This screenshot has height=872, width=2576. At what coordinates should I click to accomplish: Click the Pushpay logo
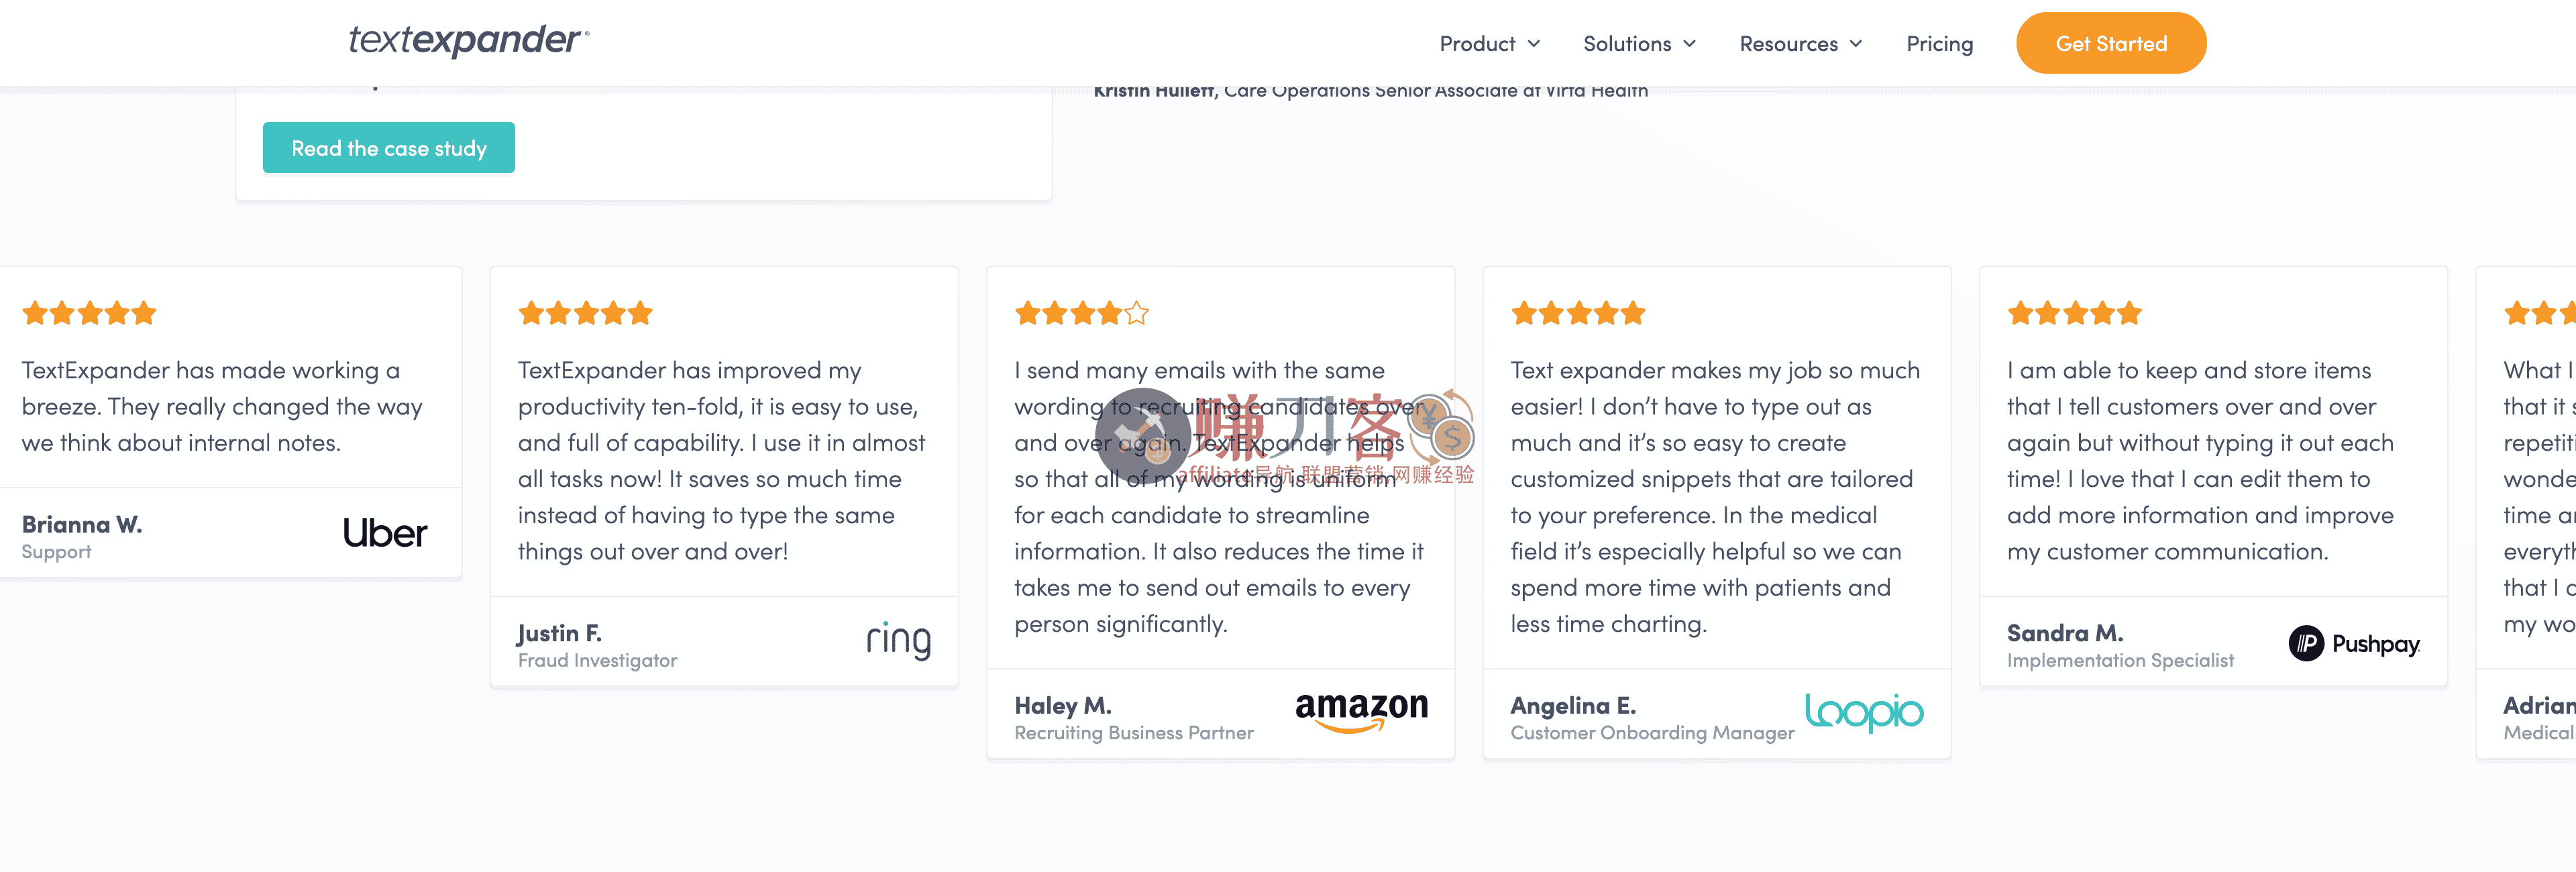2354,643
